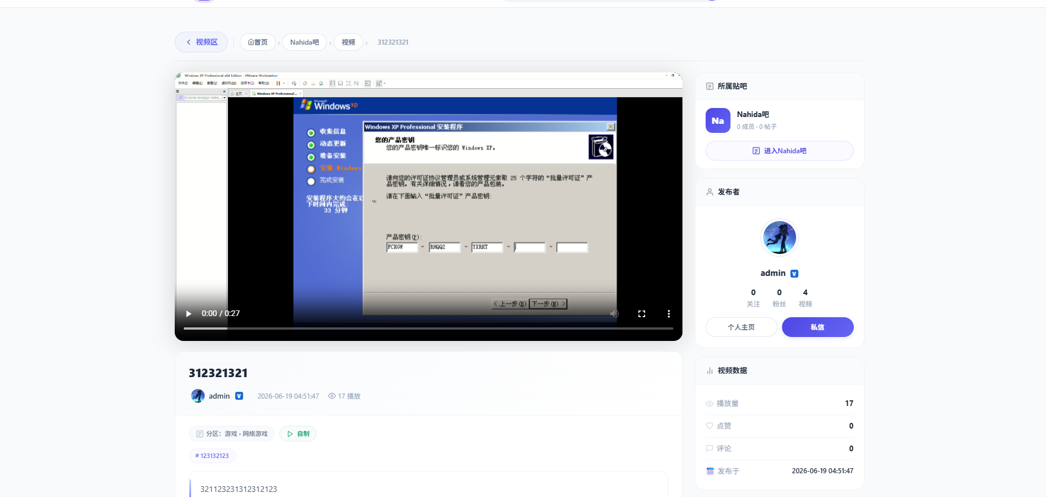Click the 发布于 date value
The width and height of the screenshot is (1046, 497).
823,471
